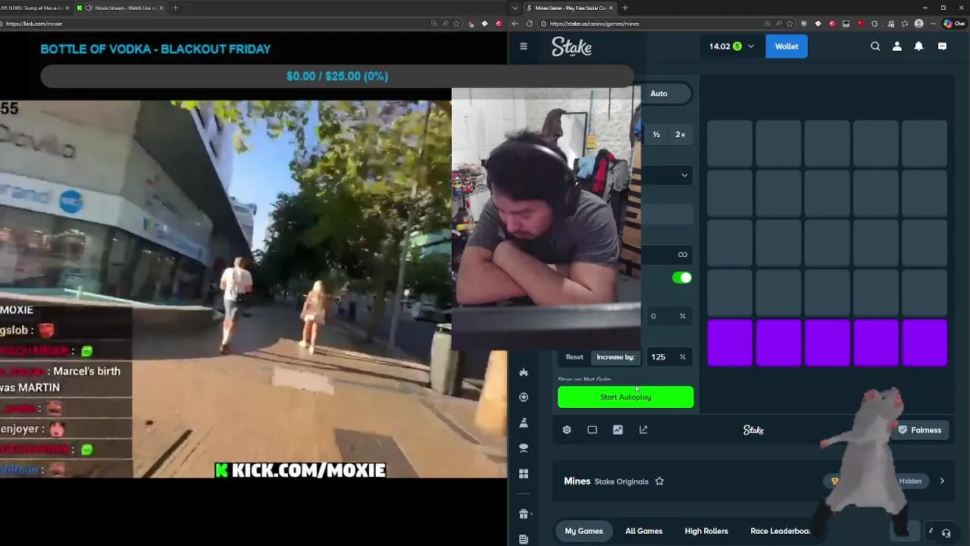The image size is (970, 546).
Task: Expand the Mines info chevron next to Hidden
Action: click(942, 481)
